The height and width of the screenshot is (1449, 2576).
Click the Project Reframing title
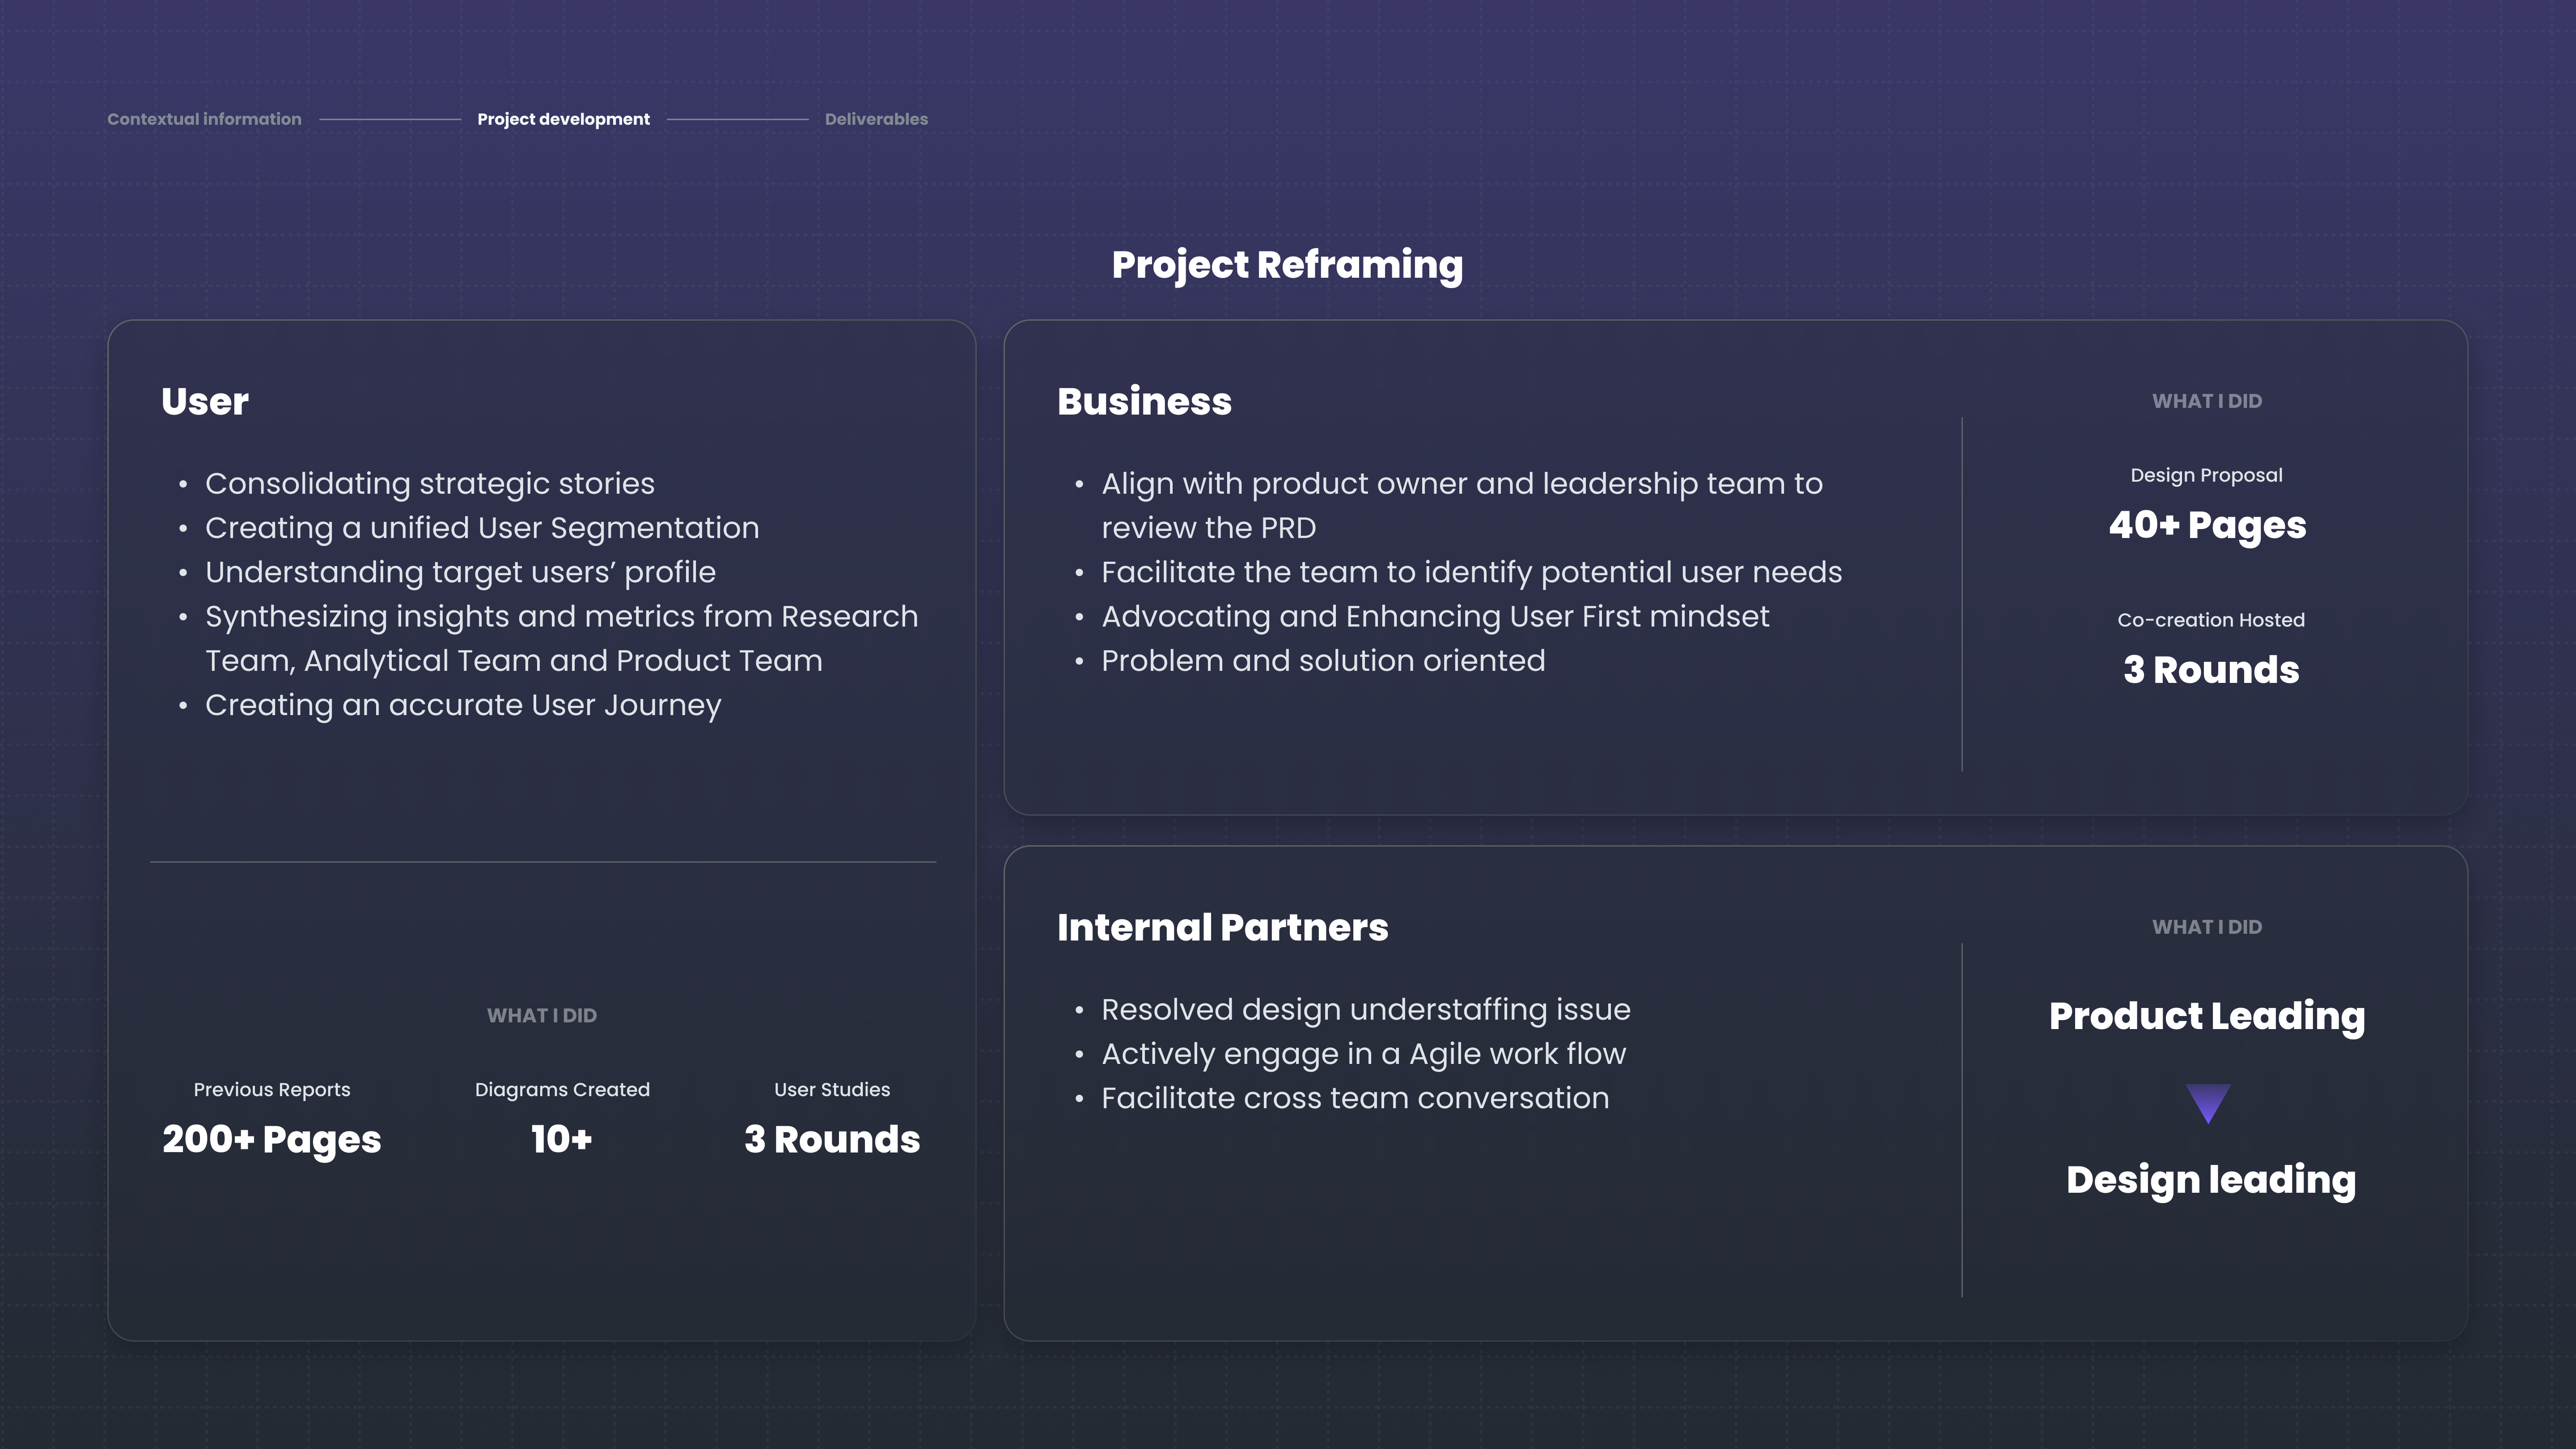click(x=1287, y=265)
